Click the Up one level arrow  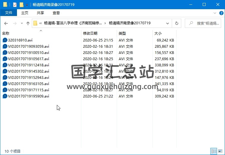pos(28,23)
